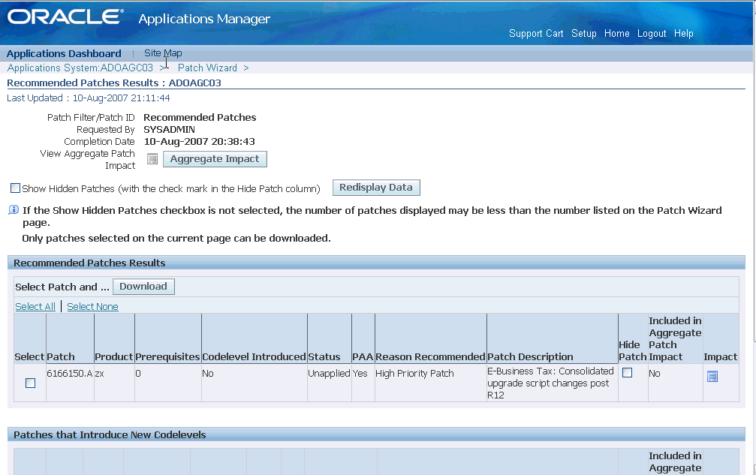Click Logout in header
The image size is (756, 475).
pos(652,33)
